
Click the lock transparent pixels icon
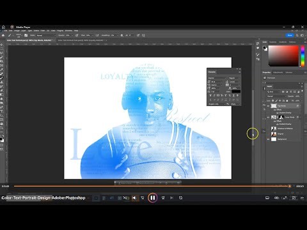click(272, 101)
